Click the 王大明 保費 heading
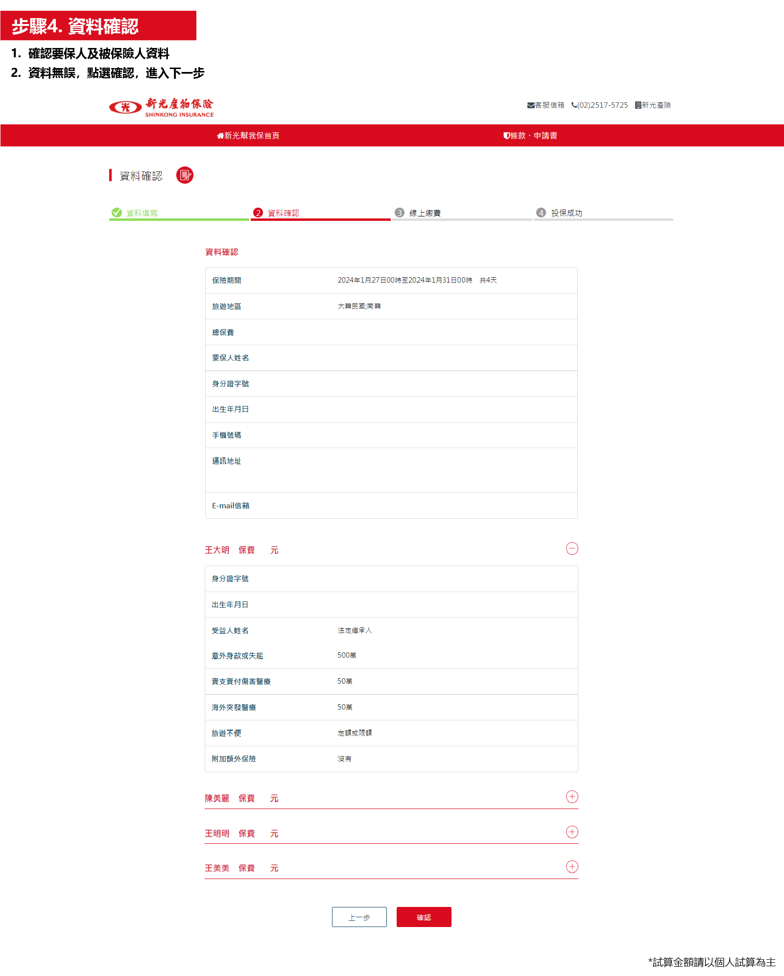The image size is (784, 976). [241, 550]
